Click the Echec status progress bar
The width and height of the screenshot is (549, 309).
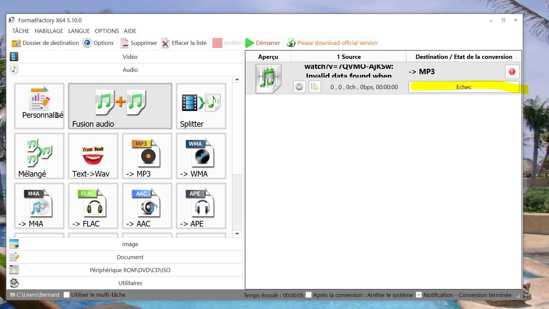[464, 87]
